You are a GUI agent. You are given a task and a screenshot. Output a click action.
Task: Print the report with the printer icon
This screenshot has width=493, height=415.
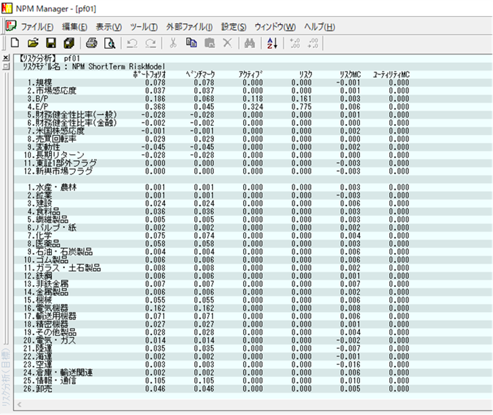tap(91, 43)
